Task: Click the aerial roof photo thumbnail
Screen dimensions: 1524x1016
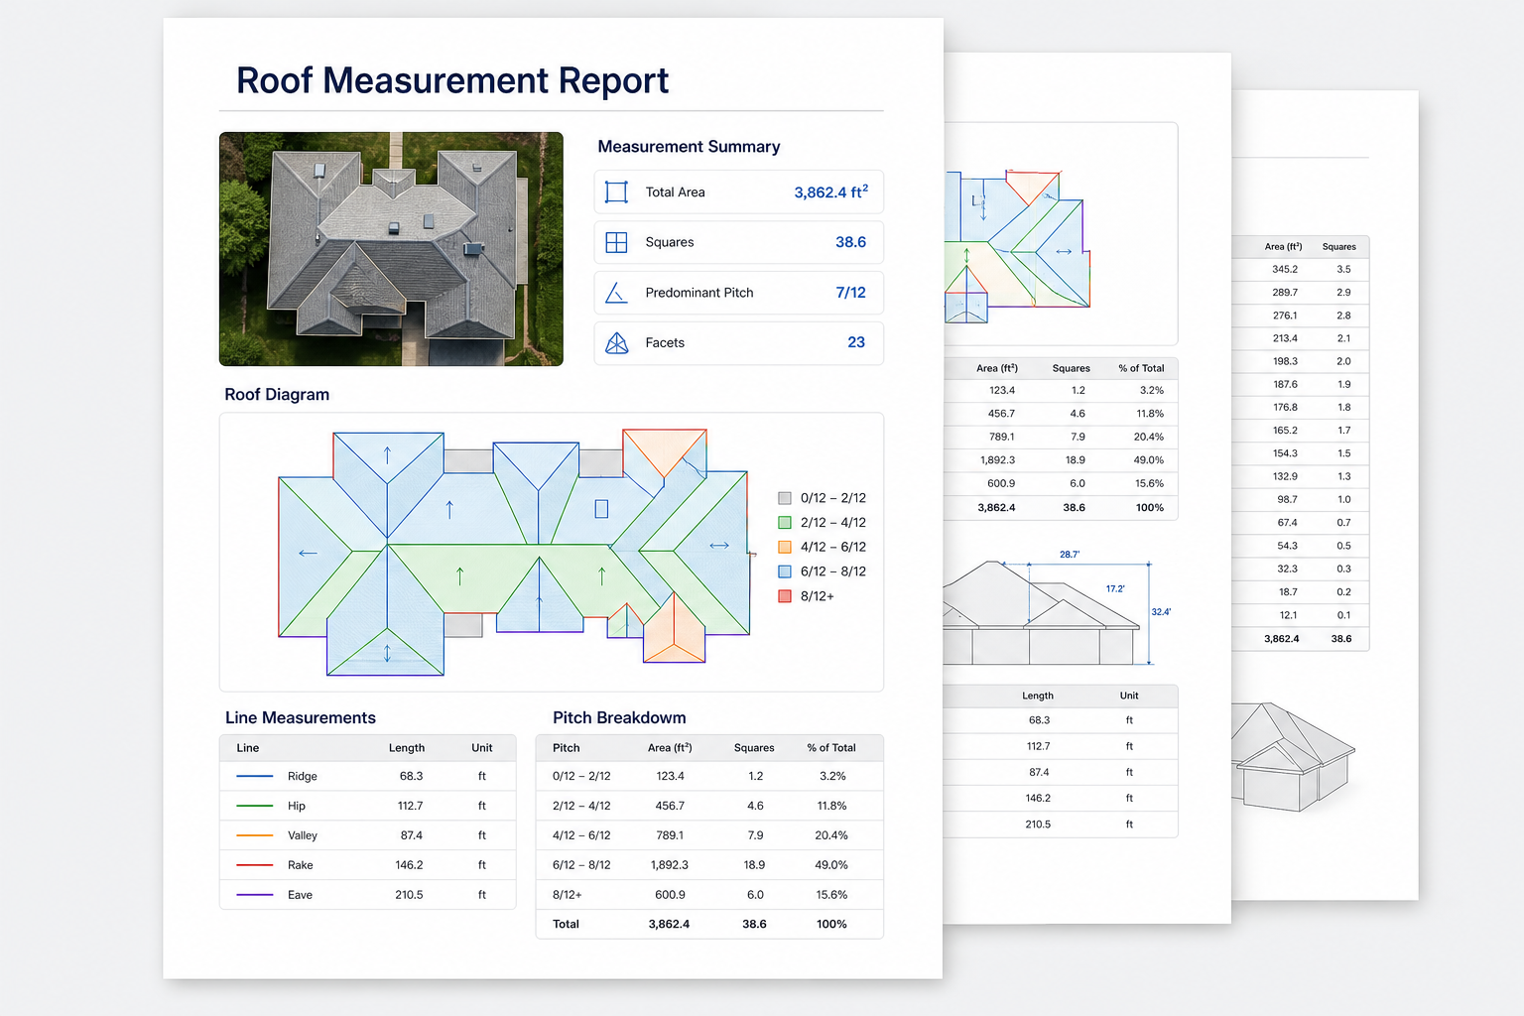Action: [391, 249]
